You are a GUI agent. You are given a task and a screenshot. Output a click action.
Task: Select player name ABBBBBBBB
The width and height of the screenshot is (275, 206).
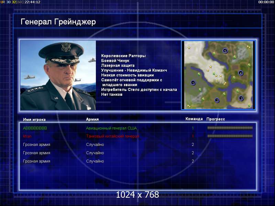35,128
